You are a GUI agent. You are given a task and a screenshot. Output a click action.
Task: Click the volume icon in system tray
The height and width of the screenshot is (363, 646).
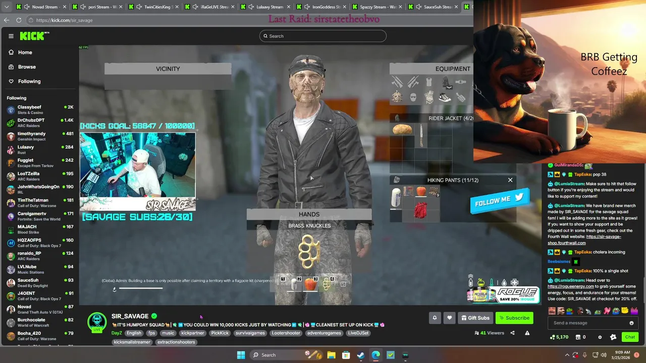click(x=605, y=355)
